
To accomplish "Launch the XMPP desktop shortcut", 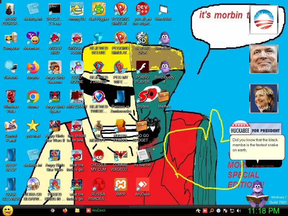I will [120, 184].
